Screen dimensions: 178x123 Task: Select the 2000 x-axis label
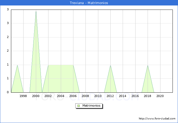pos(36,96)
